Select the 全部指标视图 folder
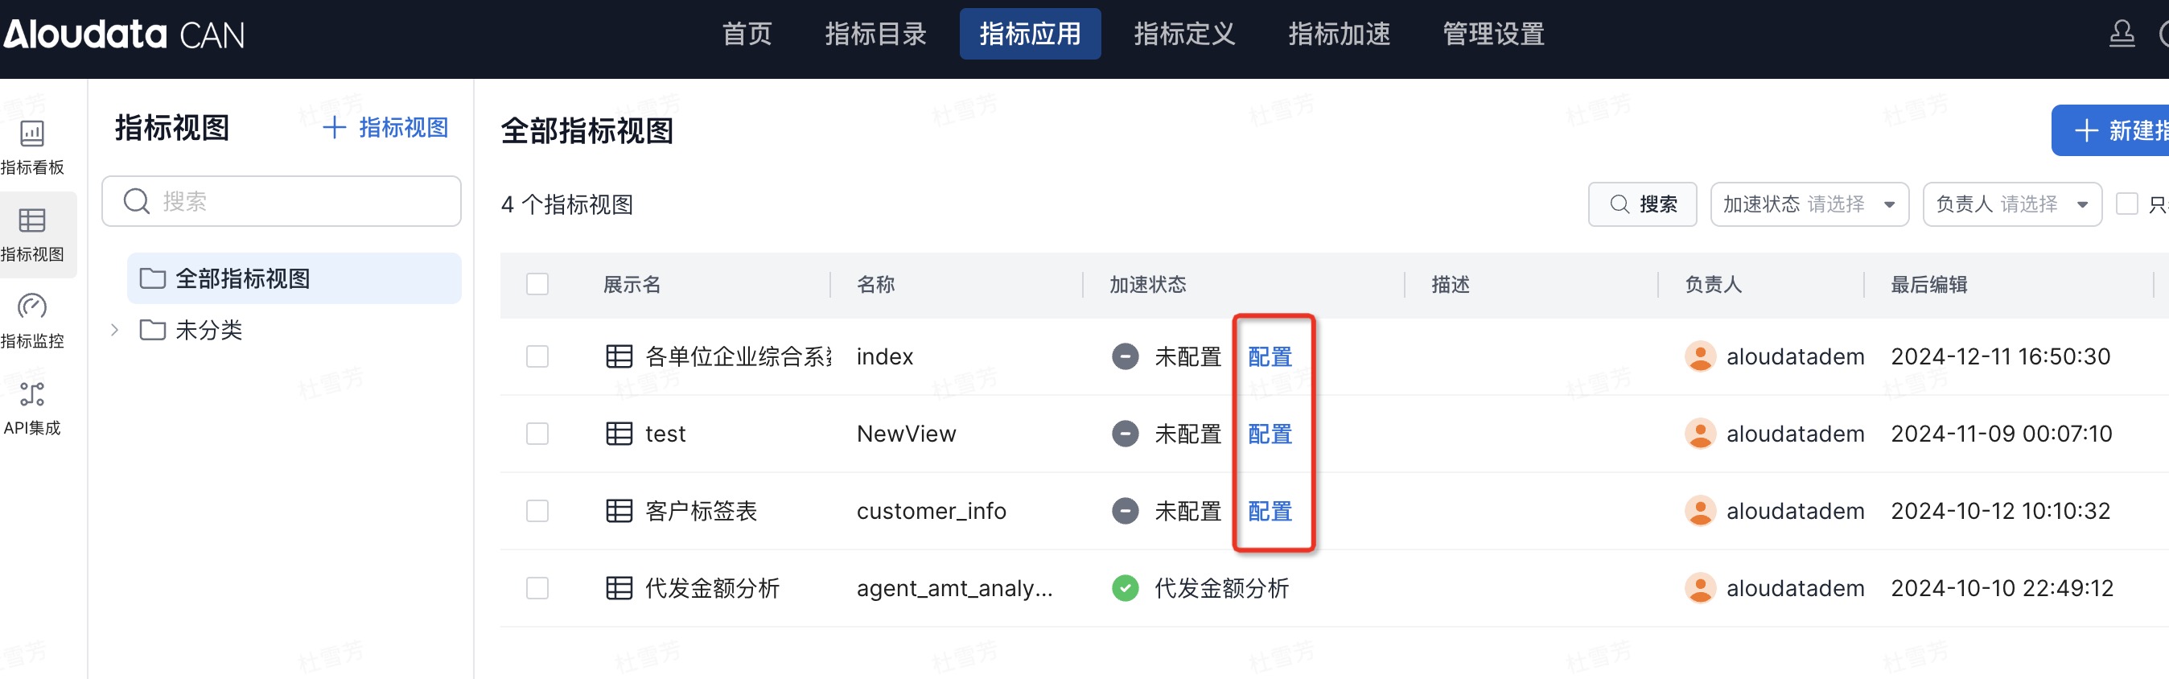The width and height of the screenshot is (2169, 679). click(x=242, y=279)
